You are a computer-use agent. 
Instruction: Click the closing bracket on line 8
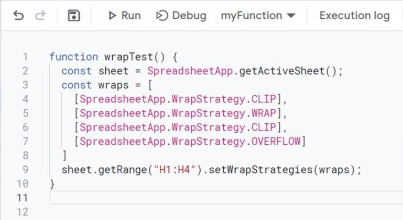click(64, 156)
